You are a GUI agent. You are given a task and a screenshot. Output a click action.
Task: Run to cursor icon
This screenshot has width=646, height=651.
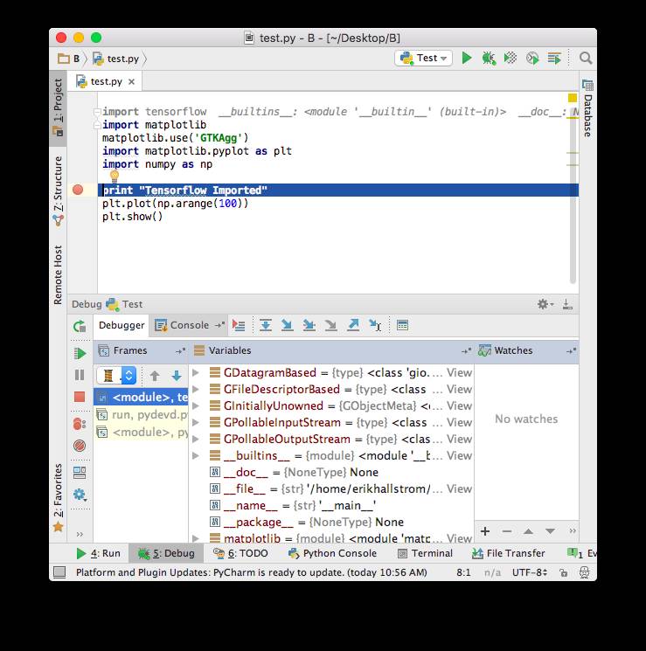[375, 325]
